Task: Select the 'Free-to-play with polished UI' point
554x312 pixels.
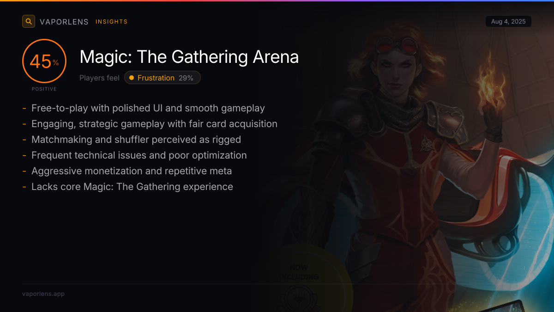Action: (x=148, y=108)
